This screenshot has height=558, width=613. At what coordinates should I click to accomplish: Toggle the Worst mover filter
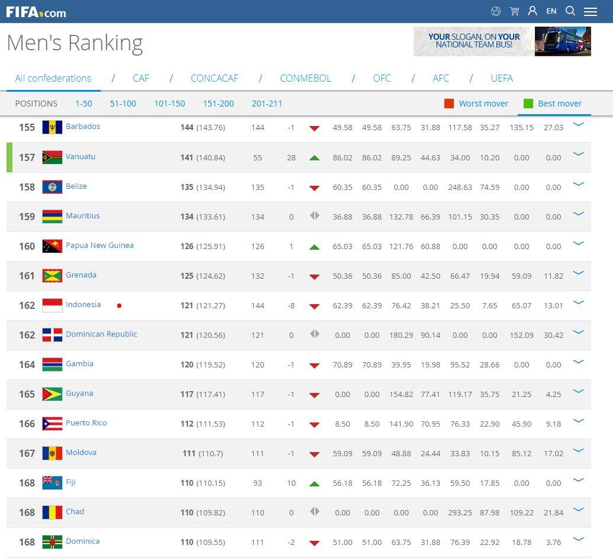click(477, 104)
